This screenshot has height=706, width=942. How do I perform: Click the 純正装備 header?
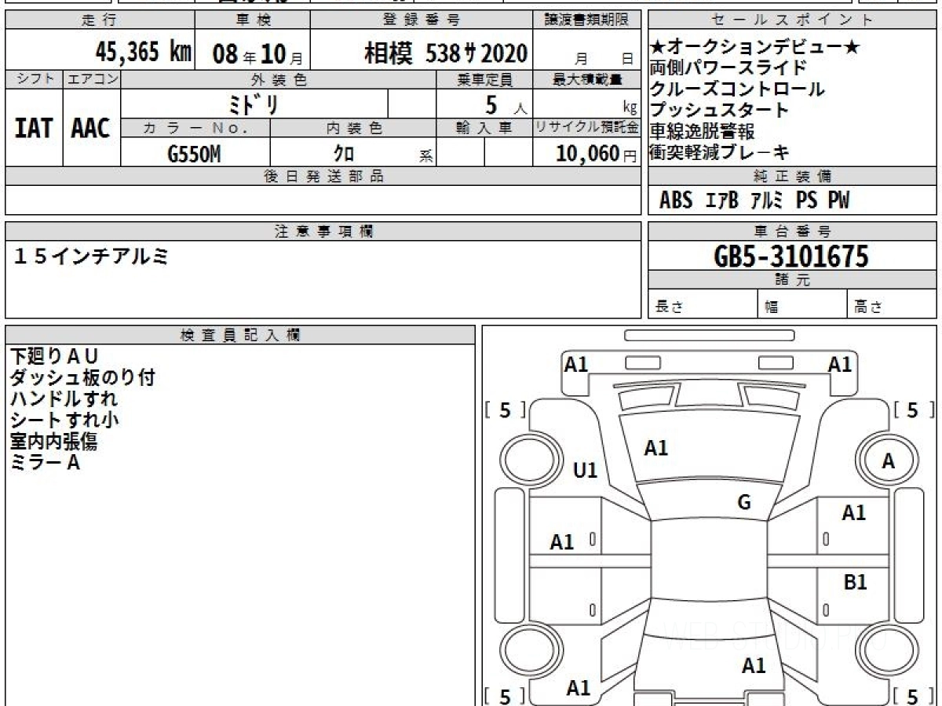792,176
